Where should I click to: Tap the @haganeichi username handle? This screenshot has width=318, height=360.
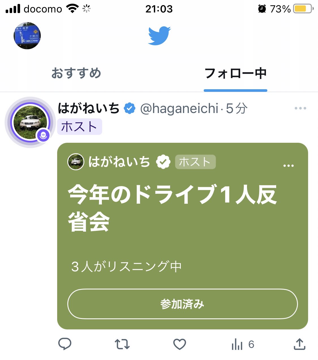[179, 108]
